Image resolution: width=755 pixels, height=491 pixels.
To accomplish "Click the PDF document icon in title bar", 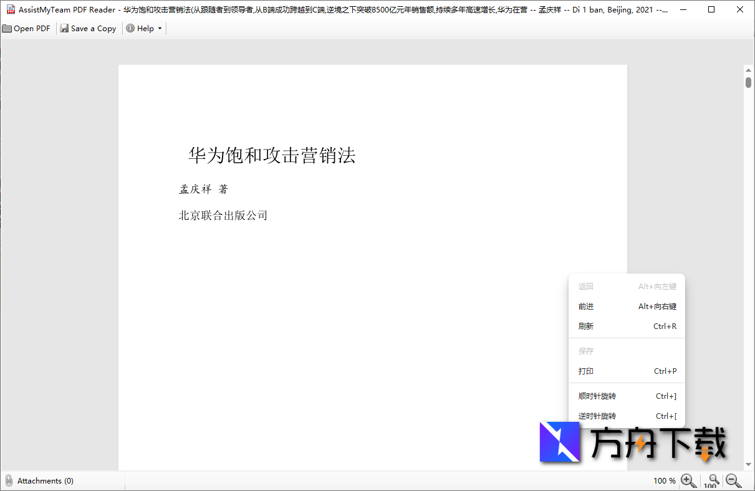I will 10,9.
